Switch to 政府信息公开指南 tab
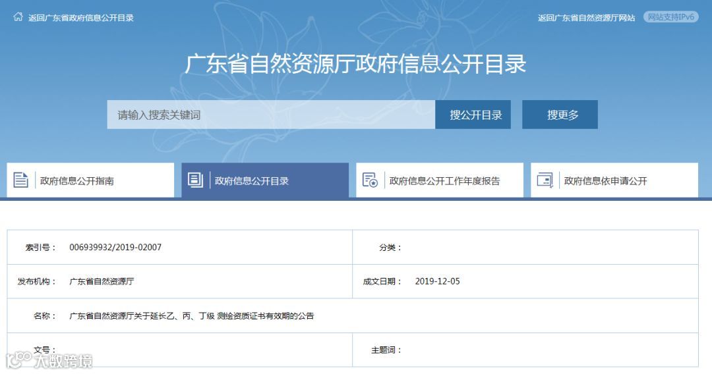 click(x=90, y=180)
